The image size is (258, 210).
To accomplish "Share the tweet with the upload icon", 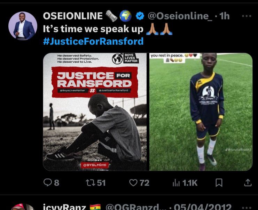I will [248, 183].
